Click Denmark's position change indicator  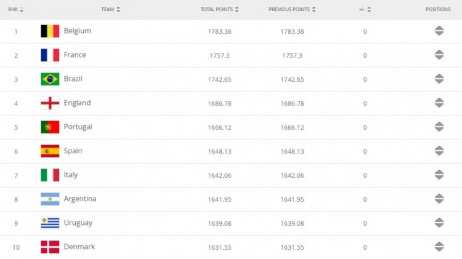pyautogui.click(x=439, y=247)
